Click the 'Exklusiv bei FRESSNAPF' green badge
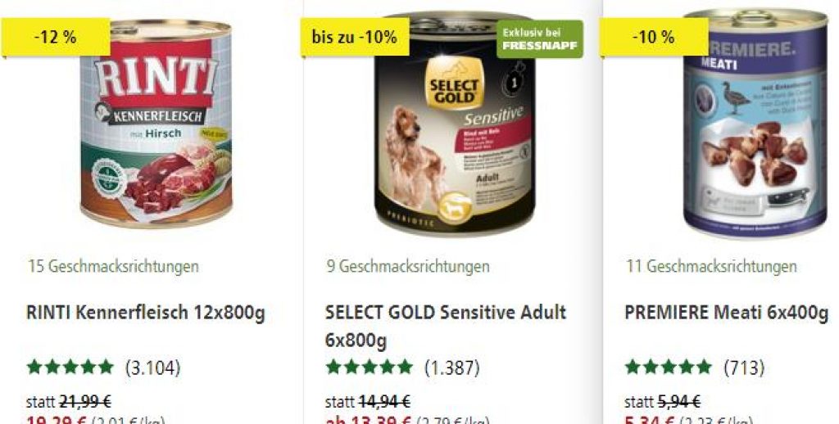This screenshot has height=424, width=839. (x=539, y=39)
